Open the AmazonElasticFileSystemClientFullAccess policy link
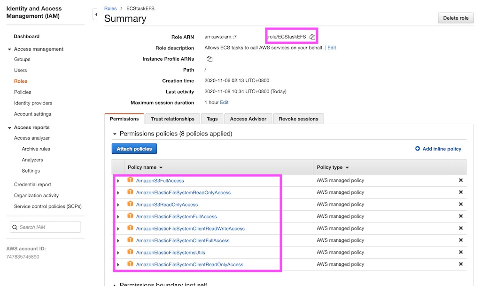 click(183, 240)
